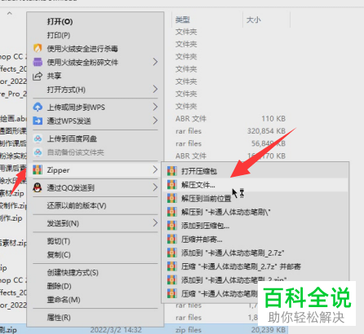The width and height of the screenshot is (364, 334).
Task: Click the Huorong file shredder purple icon
Action: pos(38,62)
